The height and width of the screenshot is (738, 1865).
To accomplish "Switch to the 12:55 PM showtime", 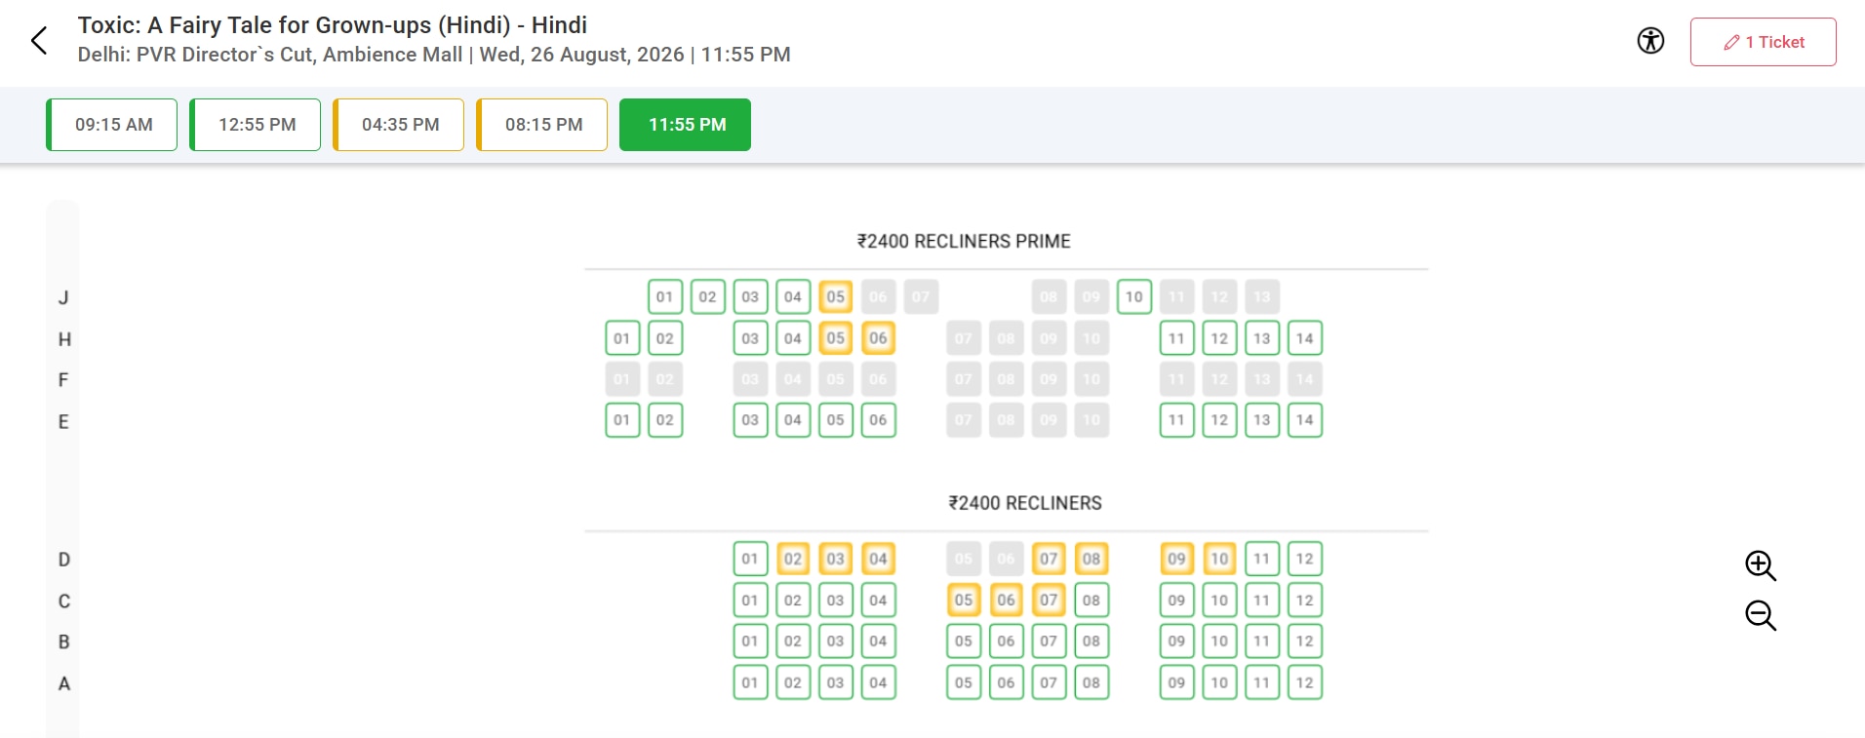I will (256, 125).
